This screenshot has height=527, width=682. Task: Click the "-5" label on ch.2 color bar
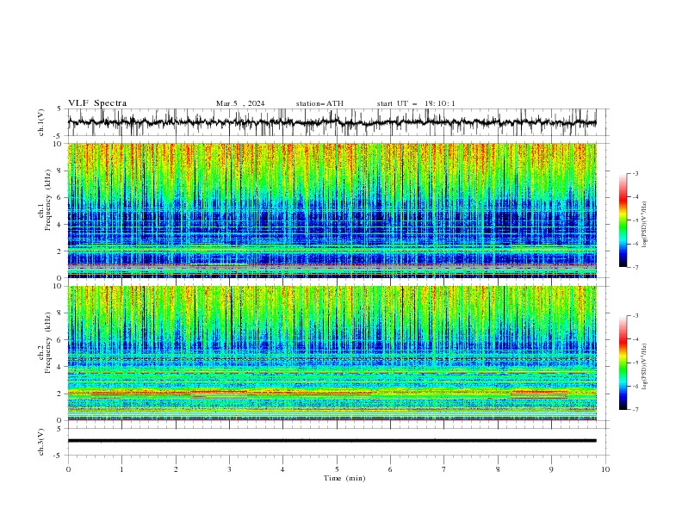click(635, 363)
